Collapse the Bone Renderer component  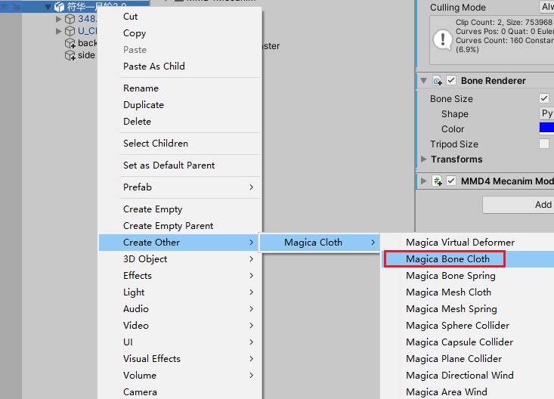[x=424, y=81]
